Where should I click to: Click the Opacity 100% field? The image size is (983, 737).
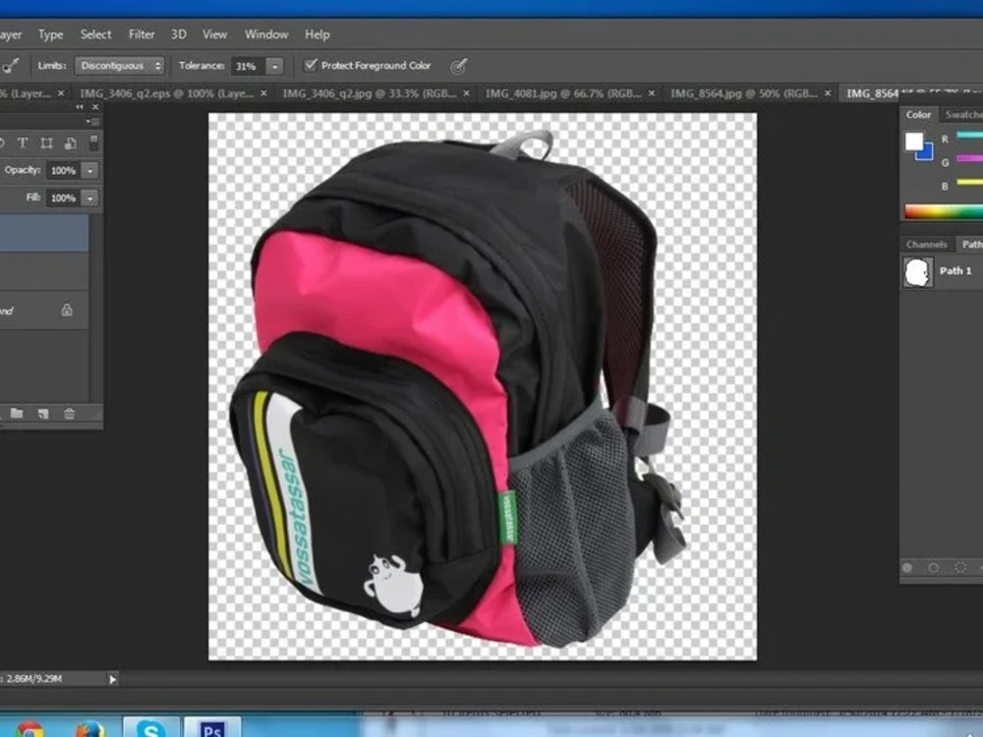tap(63, 170)
